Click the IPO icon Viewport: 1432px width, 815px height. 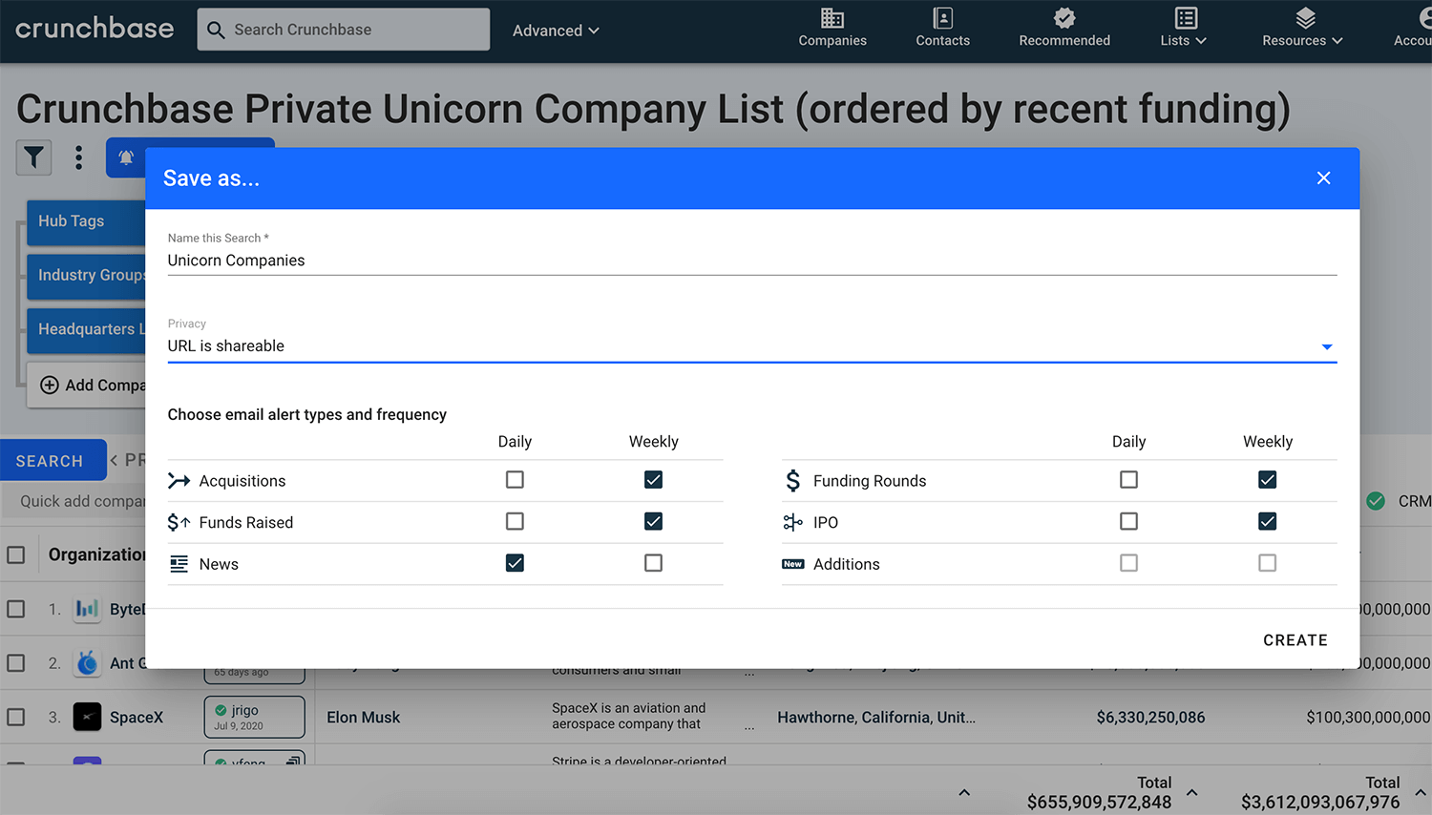tap(792, 522)
